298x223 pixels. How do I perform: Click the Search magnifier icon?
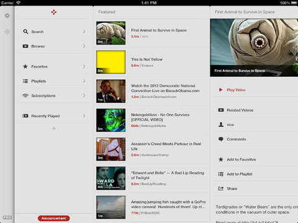point(25,32)
